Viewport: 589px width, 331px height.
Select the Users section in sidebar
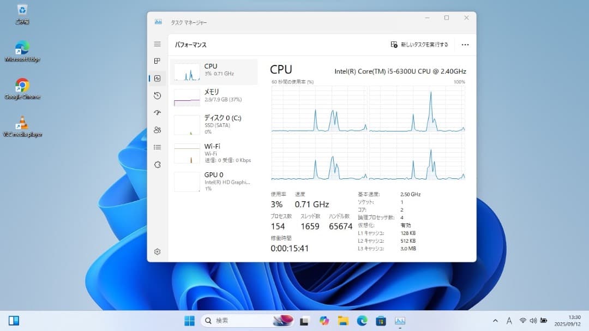point(157,130)
